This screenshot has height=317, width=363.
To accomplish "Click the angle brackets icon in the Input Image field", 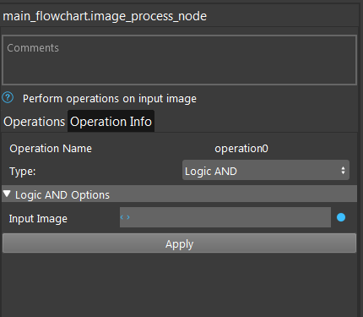I will pyautogui.click(x=125, y=217).
